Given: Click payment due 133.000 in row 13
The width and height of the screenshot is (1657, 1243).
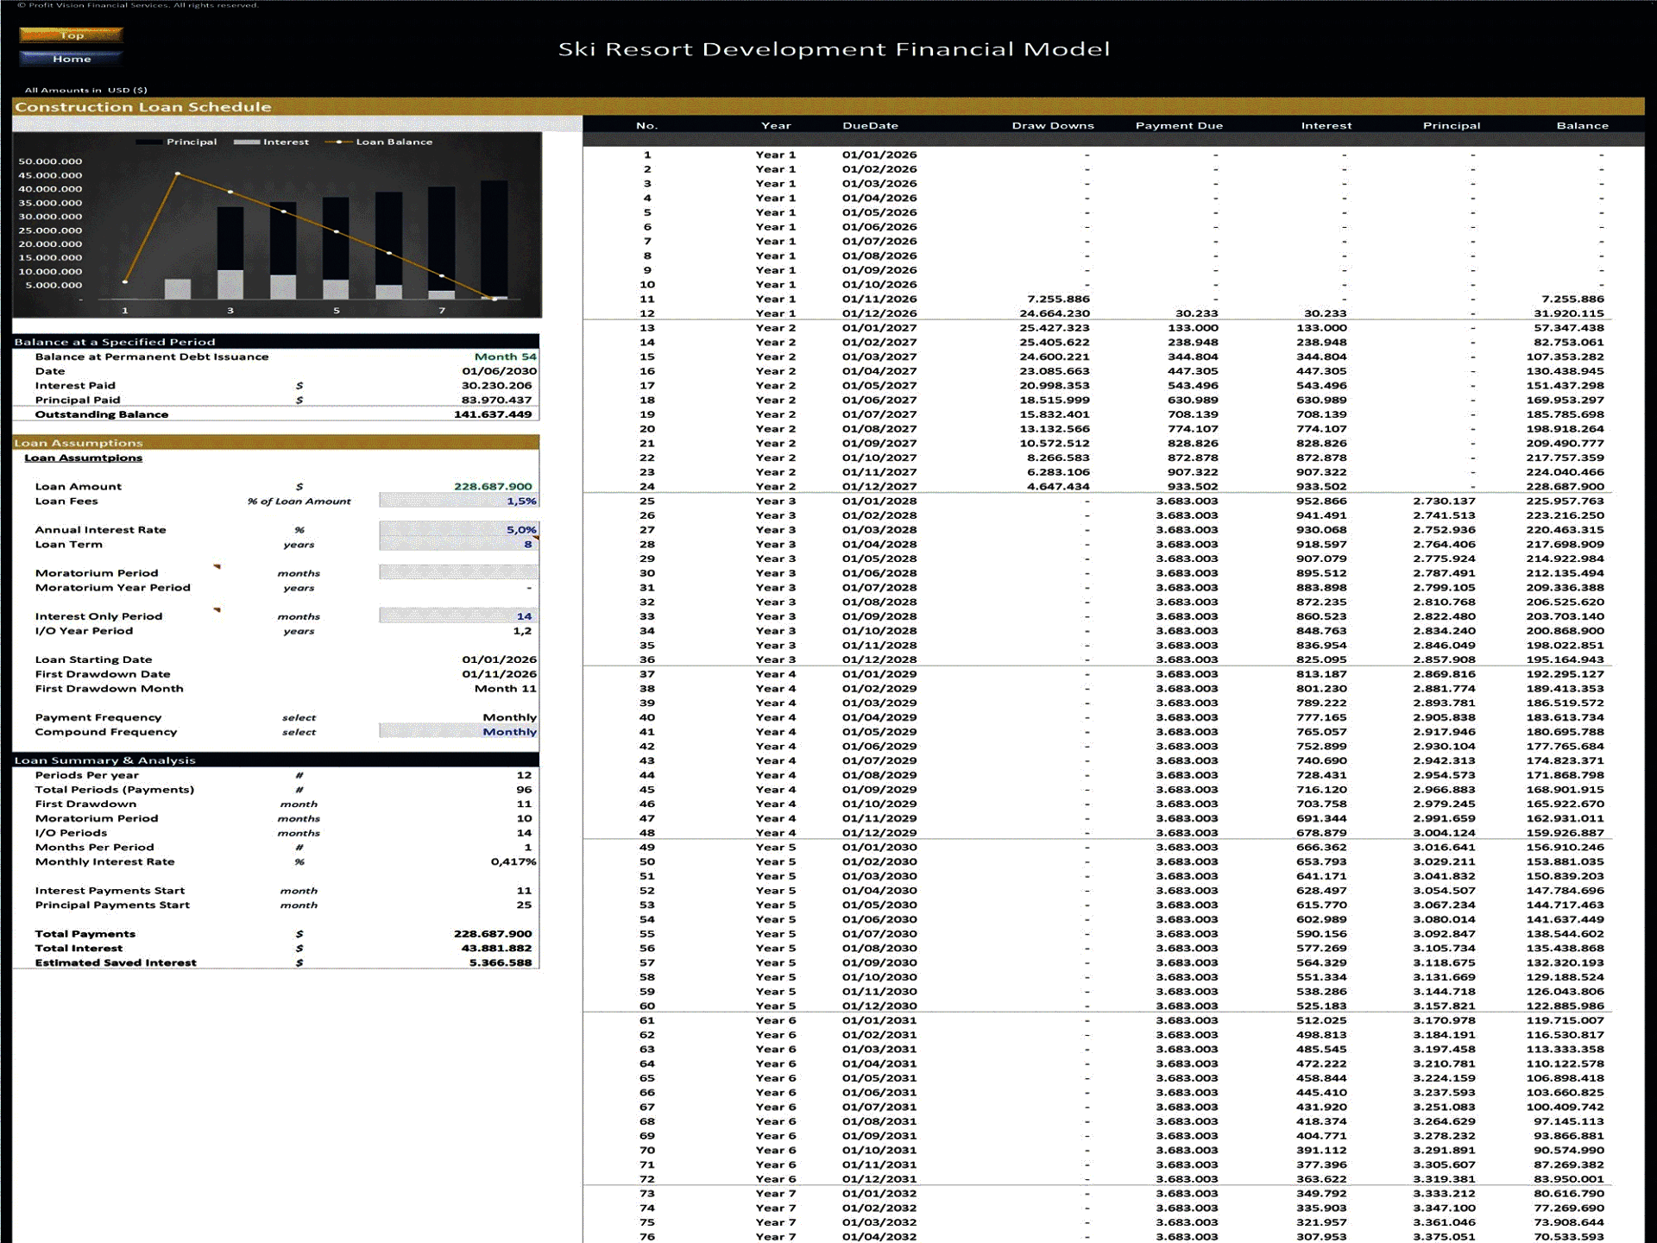Looking at the screenshot, I should click(1193, 328).
